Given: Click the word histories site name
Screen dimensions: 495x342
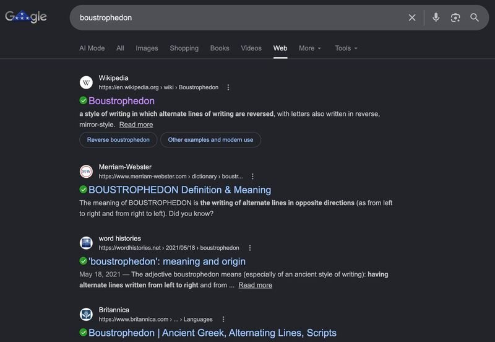Looking at the screenshot, I should click(119, 239).
